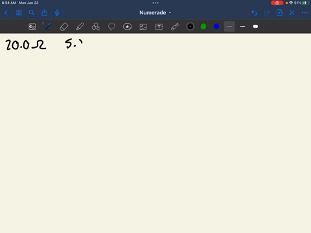The image size is (311, 233).
Task: Select the medium stroke width
Action: click(x=242, y=27)
